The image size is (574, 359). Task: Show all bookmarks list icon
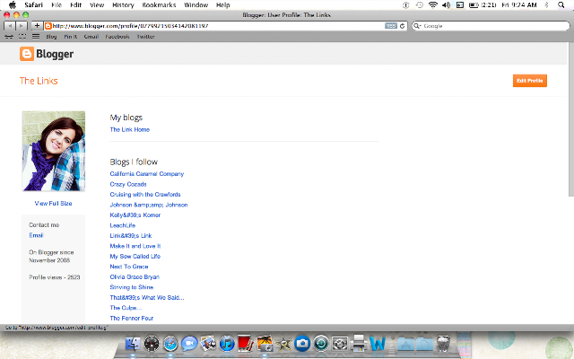[36, 37]
